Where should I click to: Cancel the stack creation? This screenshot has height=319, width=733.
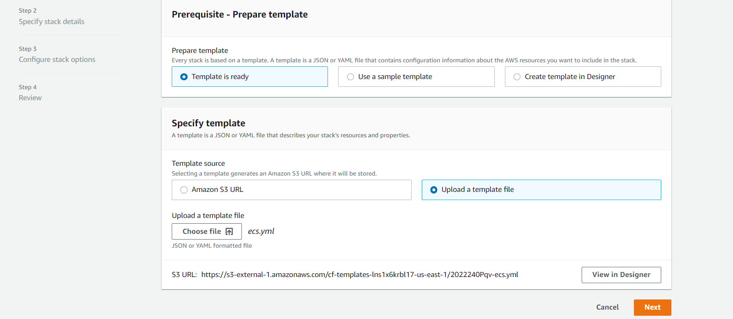(607, 307)
